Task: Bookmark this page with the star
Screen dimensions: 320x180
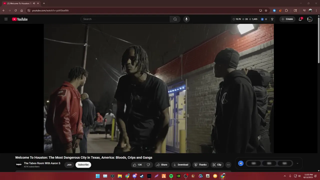Action: click(x=266, y=10)
